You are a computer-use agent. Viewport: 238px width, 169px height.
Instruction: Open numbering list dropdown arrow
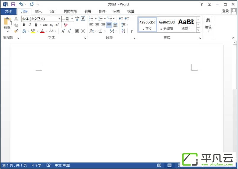(105, 19)
